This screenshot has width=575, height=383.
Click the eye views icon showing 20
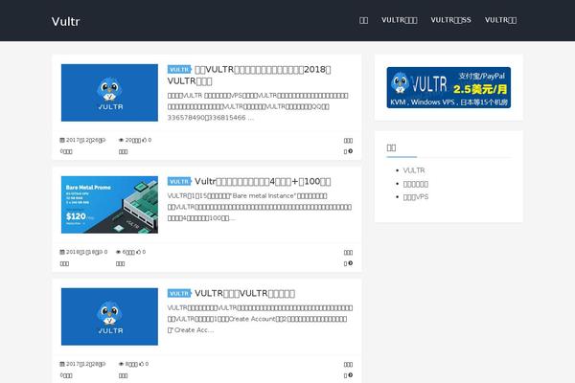(121, 140)
